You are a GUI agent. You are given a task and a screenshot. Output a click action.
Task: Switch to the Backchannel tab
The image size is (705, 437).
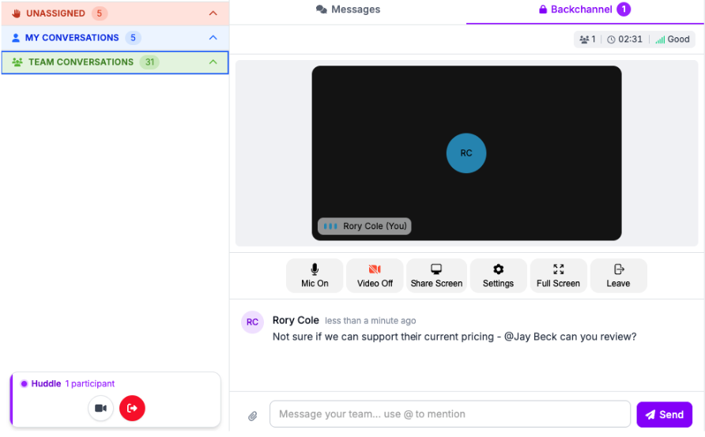[x=585, y=9]
